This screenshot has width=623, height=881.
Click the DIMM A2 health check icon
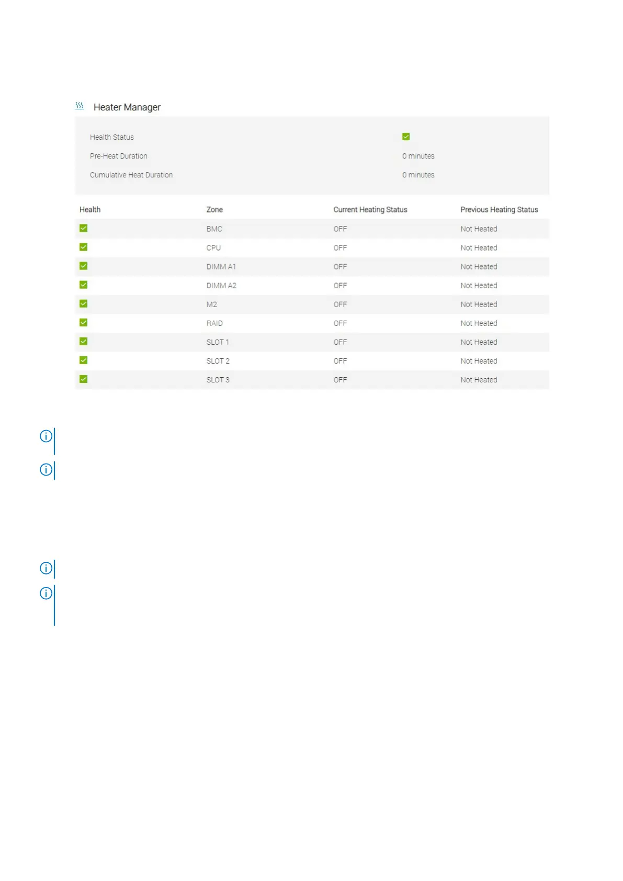click(83, 285)
